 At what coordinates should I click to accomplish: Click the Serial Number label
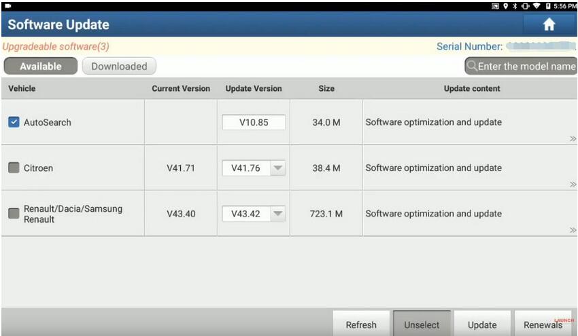(469, 47)
